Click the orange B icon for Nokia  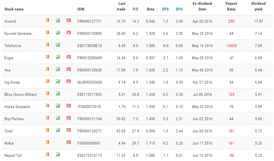(47, 142)
